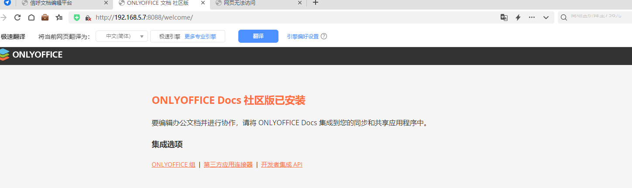
Task: Open 引擎偏好设置 link
Action: coord(303,37)
